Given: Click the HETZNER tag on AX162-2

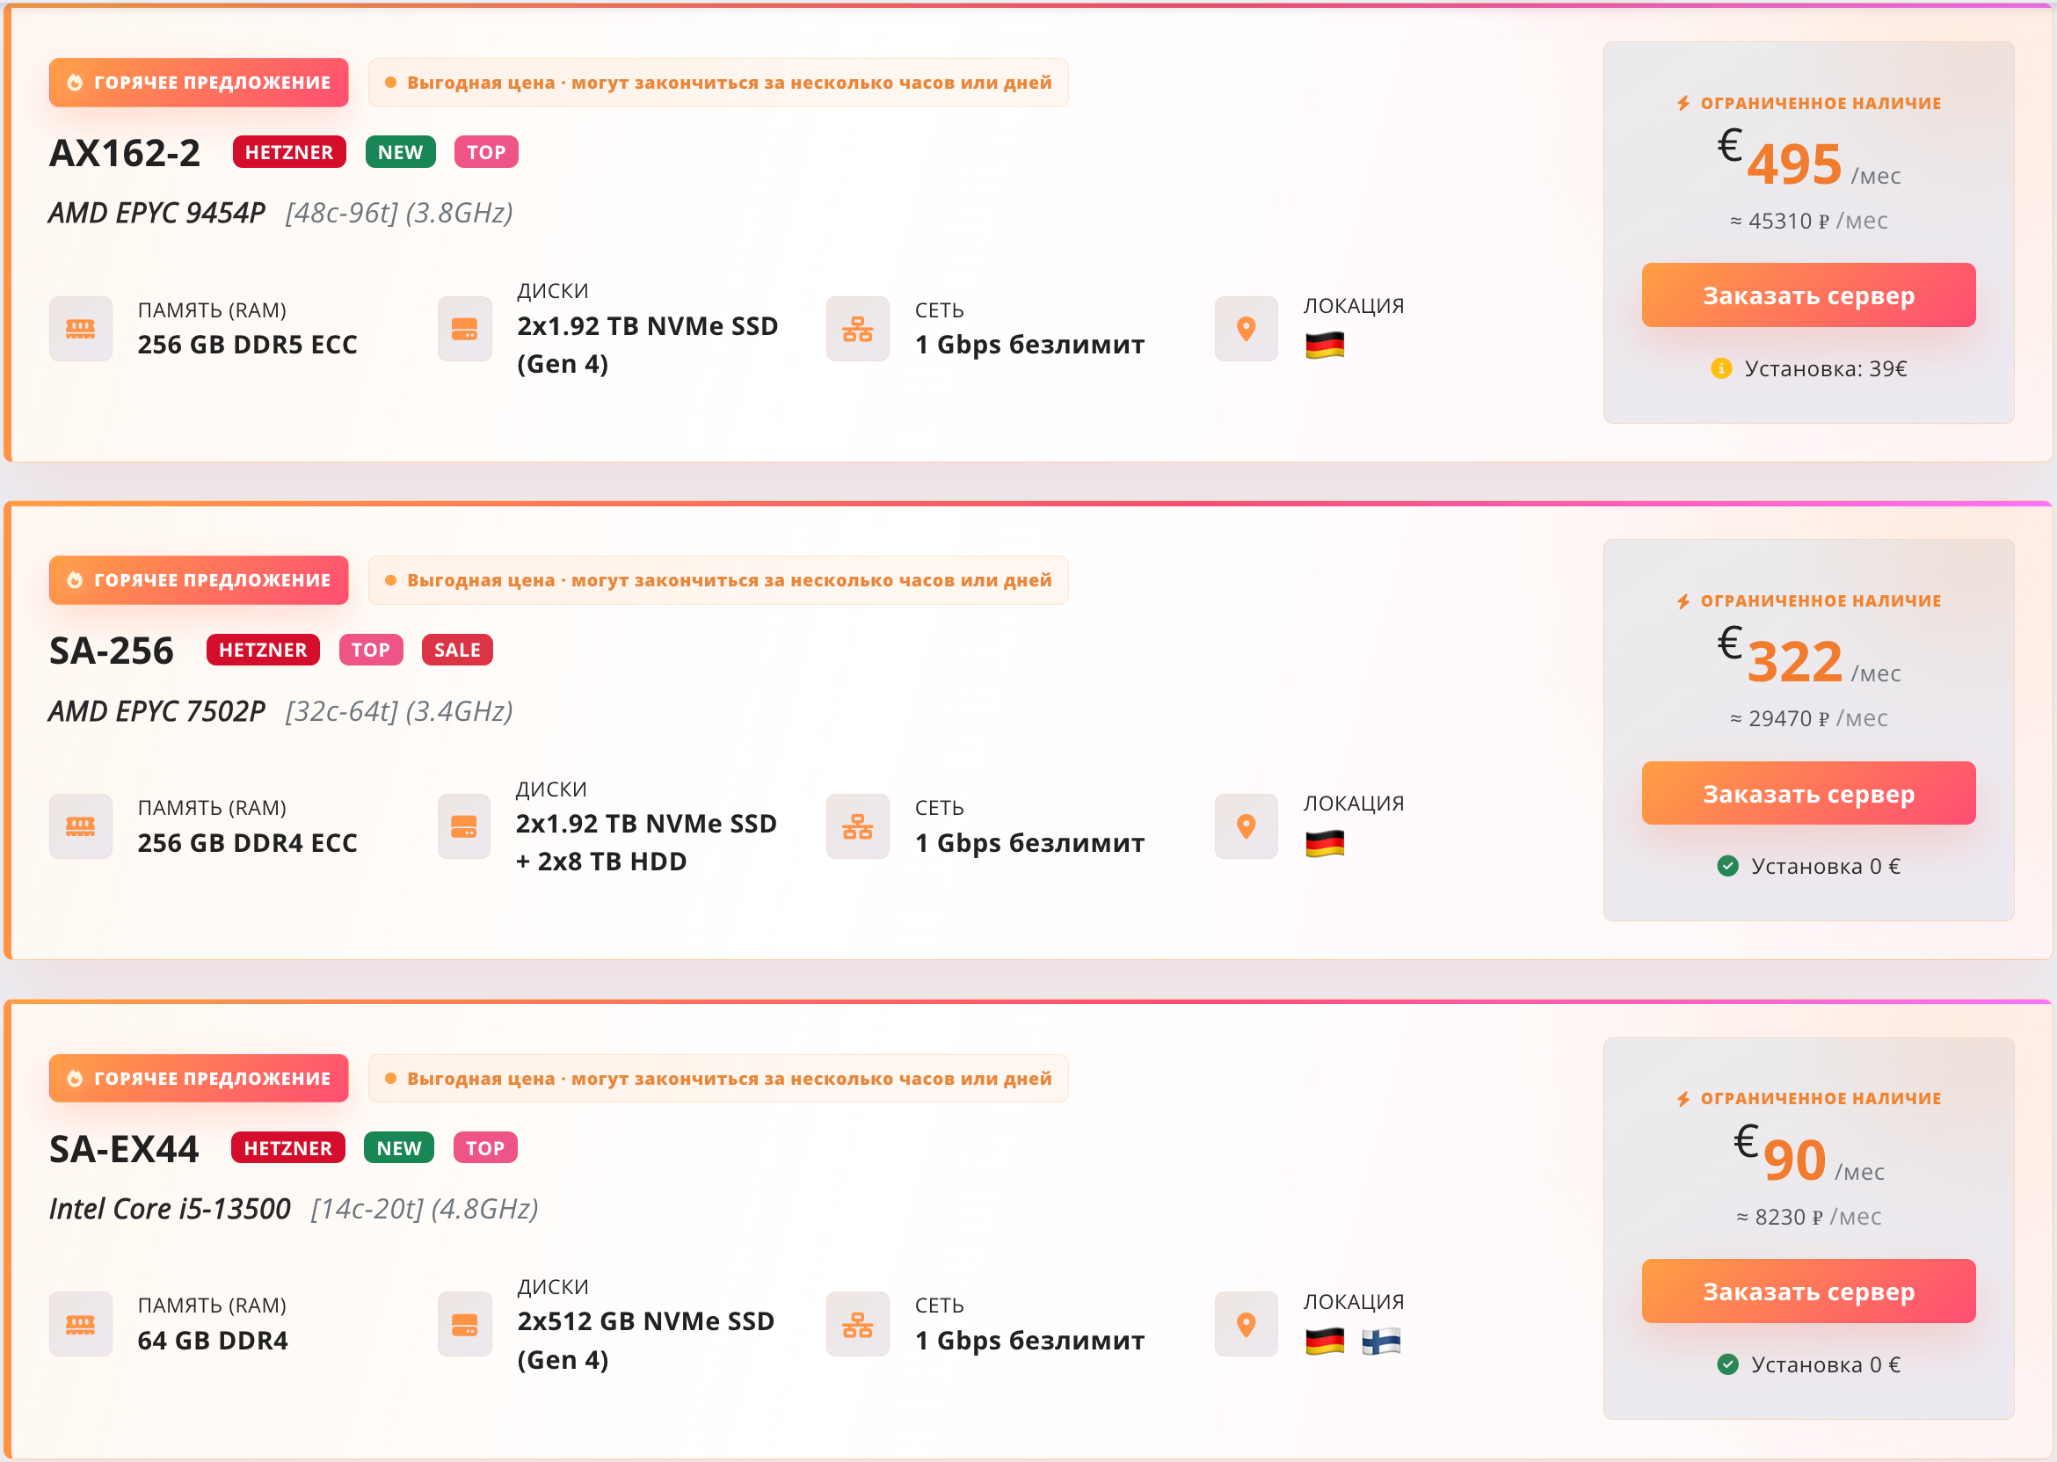Looking at the screenshot, I should tap(289, 152).
